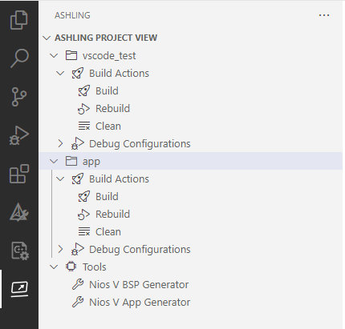Collapse the ASHLING PROJECT VIEW section
The height and width of the screenshot is (329, 345).
[x=47, y=38]
